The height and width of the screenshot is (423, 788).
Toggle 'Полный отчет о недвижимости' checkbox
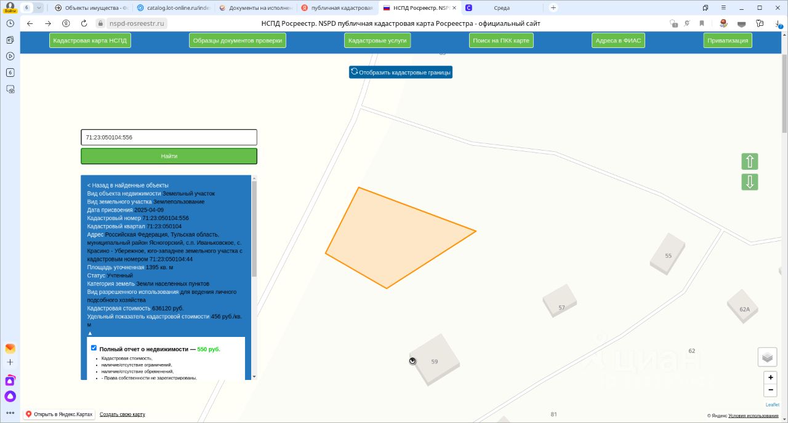click(94, 348)
